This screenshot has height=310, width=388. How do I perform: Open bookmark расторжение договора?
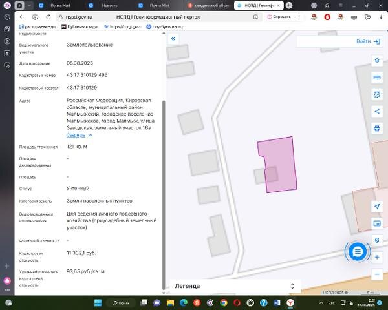(38, 26)
